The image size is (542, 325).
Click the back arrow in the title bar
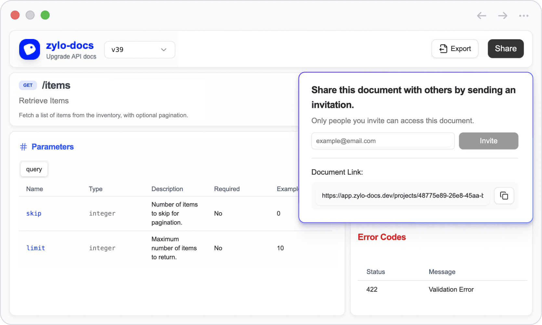481,16
